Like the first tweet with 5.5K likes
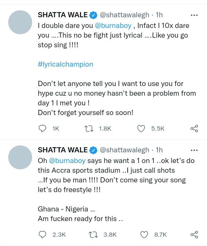The width and height of the screenshot is (207, 246). [141, 129]
